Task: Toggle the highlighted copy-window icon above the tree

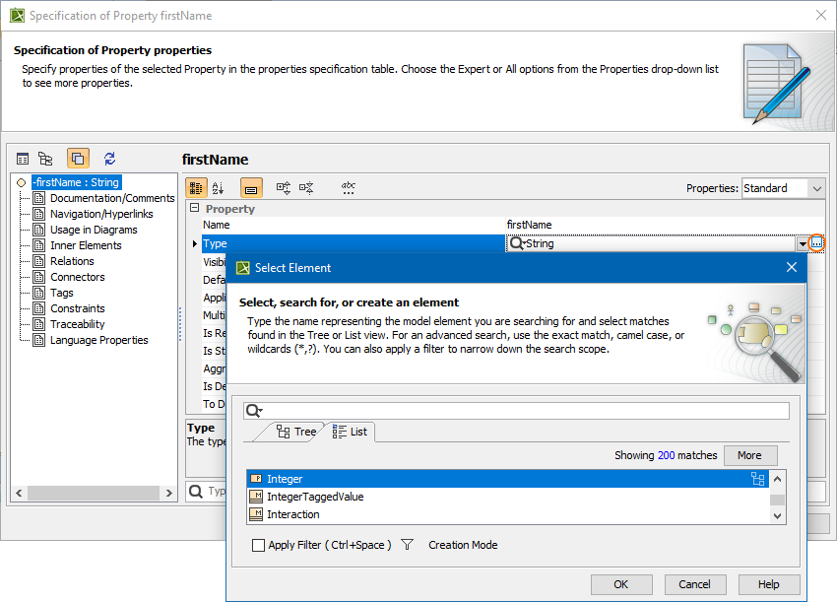Action: [78, 159]
